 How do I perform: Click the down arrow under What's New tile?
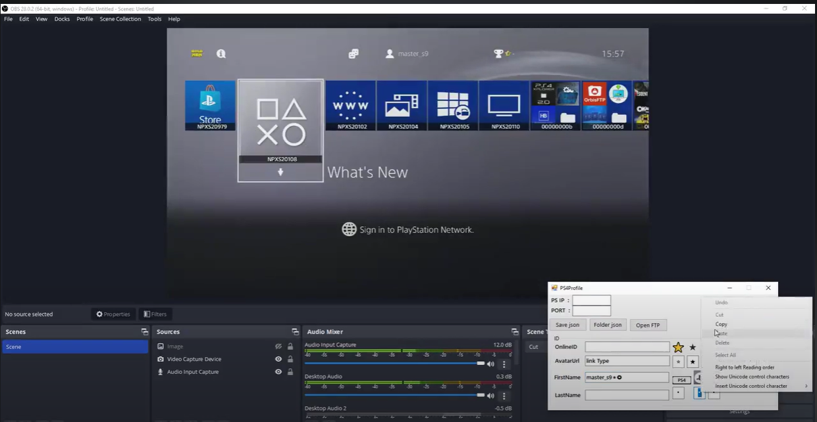point(280,172)
